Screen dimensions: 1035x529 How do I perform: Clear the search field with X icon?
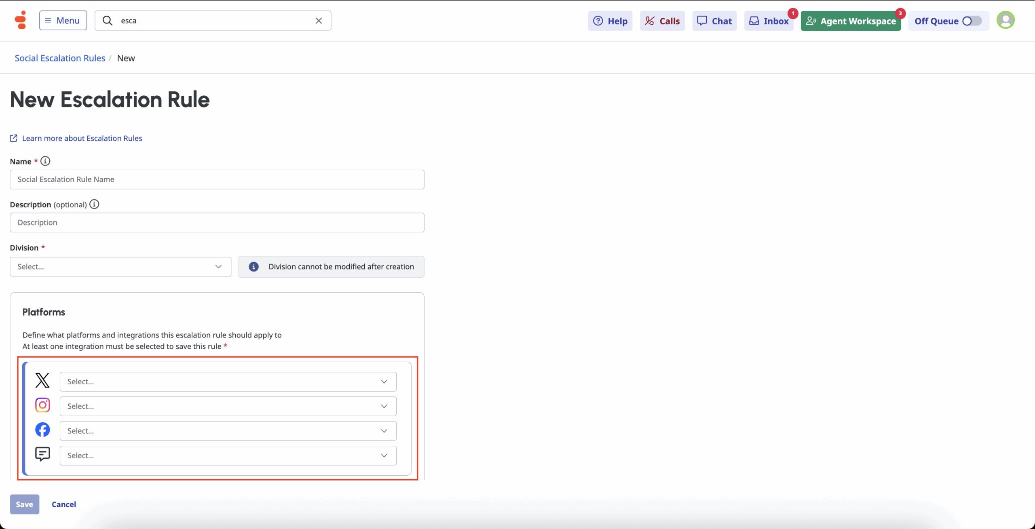(319, 21)
